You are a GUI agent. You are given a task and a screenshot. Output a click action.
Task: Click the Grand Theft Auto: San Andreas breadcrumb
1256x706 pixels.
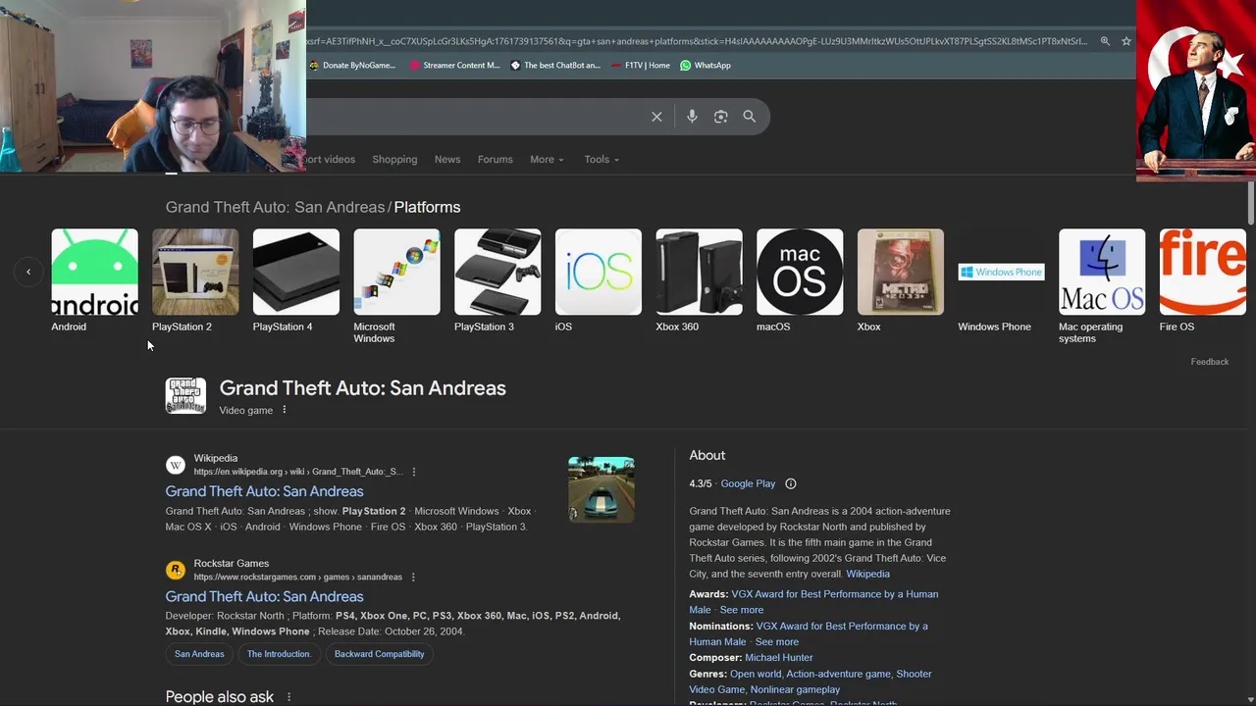275,207
